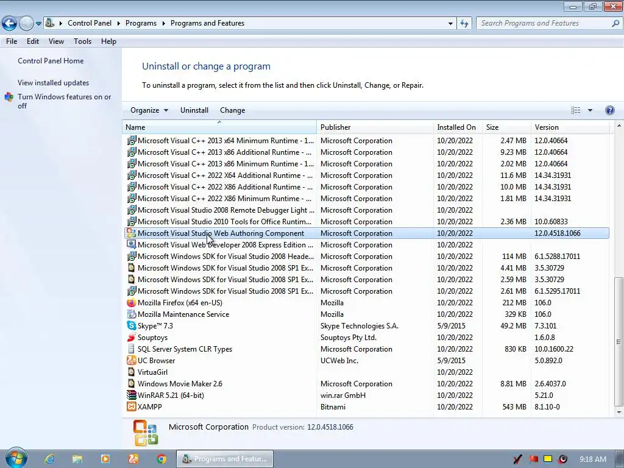Open Windows Explorer folder from taskbar
624x468 pixels.
77,459
